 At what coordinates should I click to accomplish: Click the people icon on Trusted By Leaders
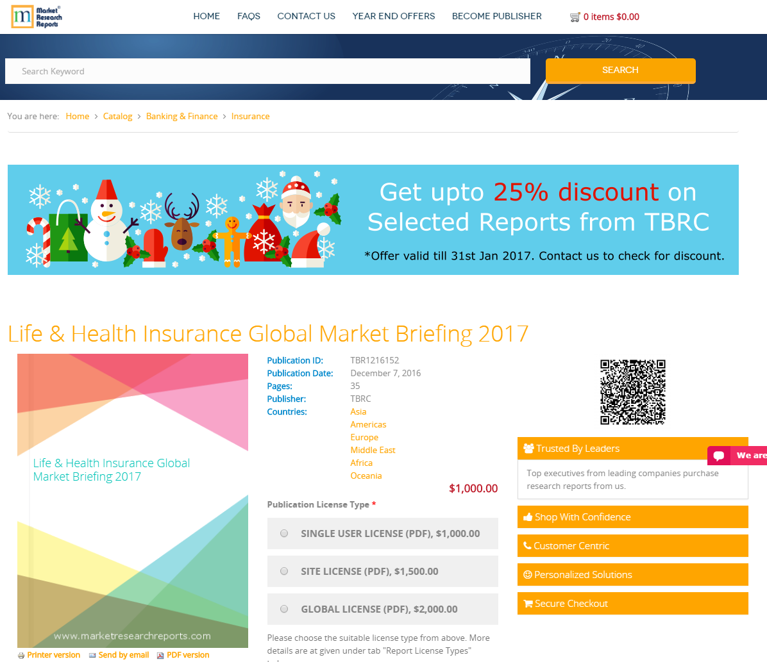(x=528, y=449)
